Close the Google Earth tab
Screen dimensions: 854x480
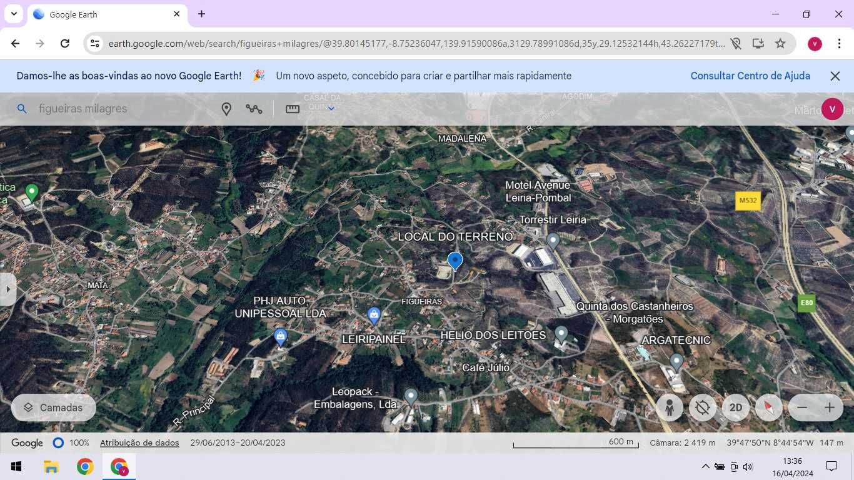click(177, 14)
